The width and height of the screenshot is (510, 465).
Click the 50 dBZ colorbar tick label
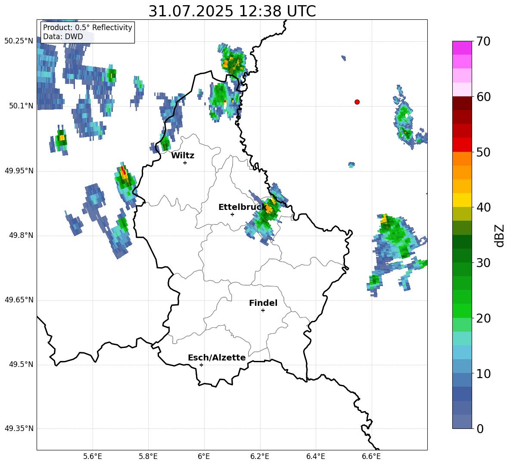(483, 152)
